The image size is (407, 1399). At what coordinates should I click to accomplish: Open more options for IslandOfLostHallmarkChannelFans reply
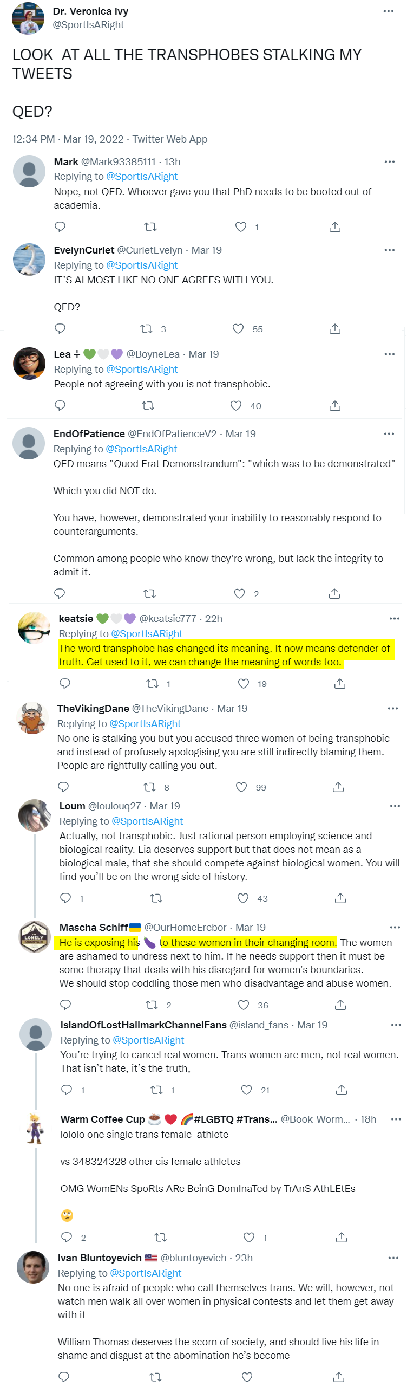point(396,1025)
